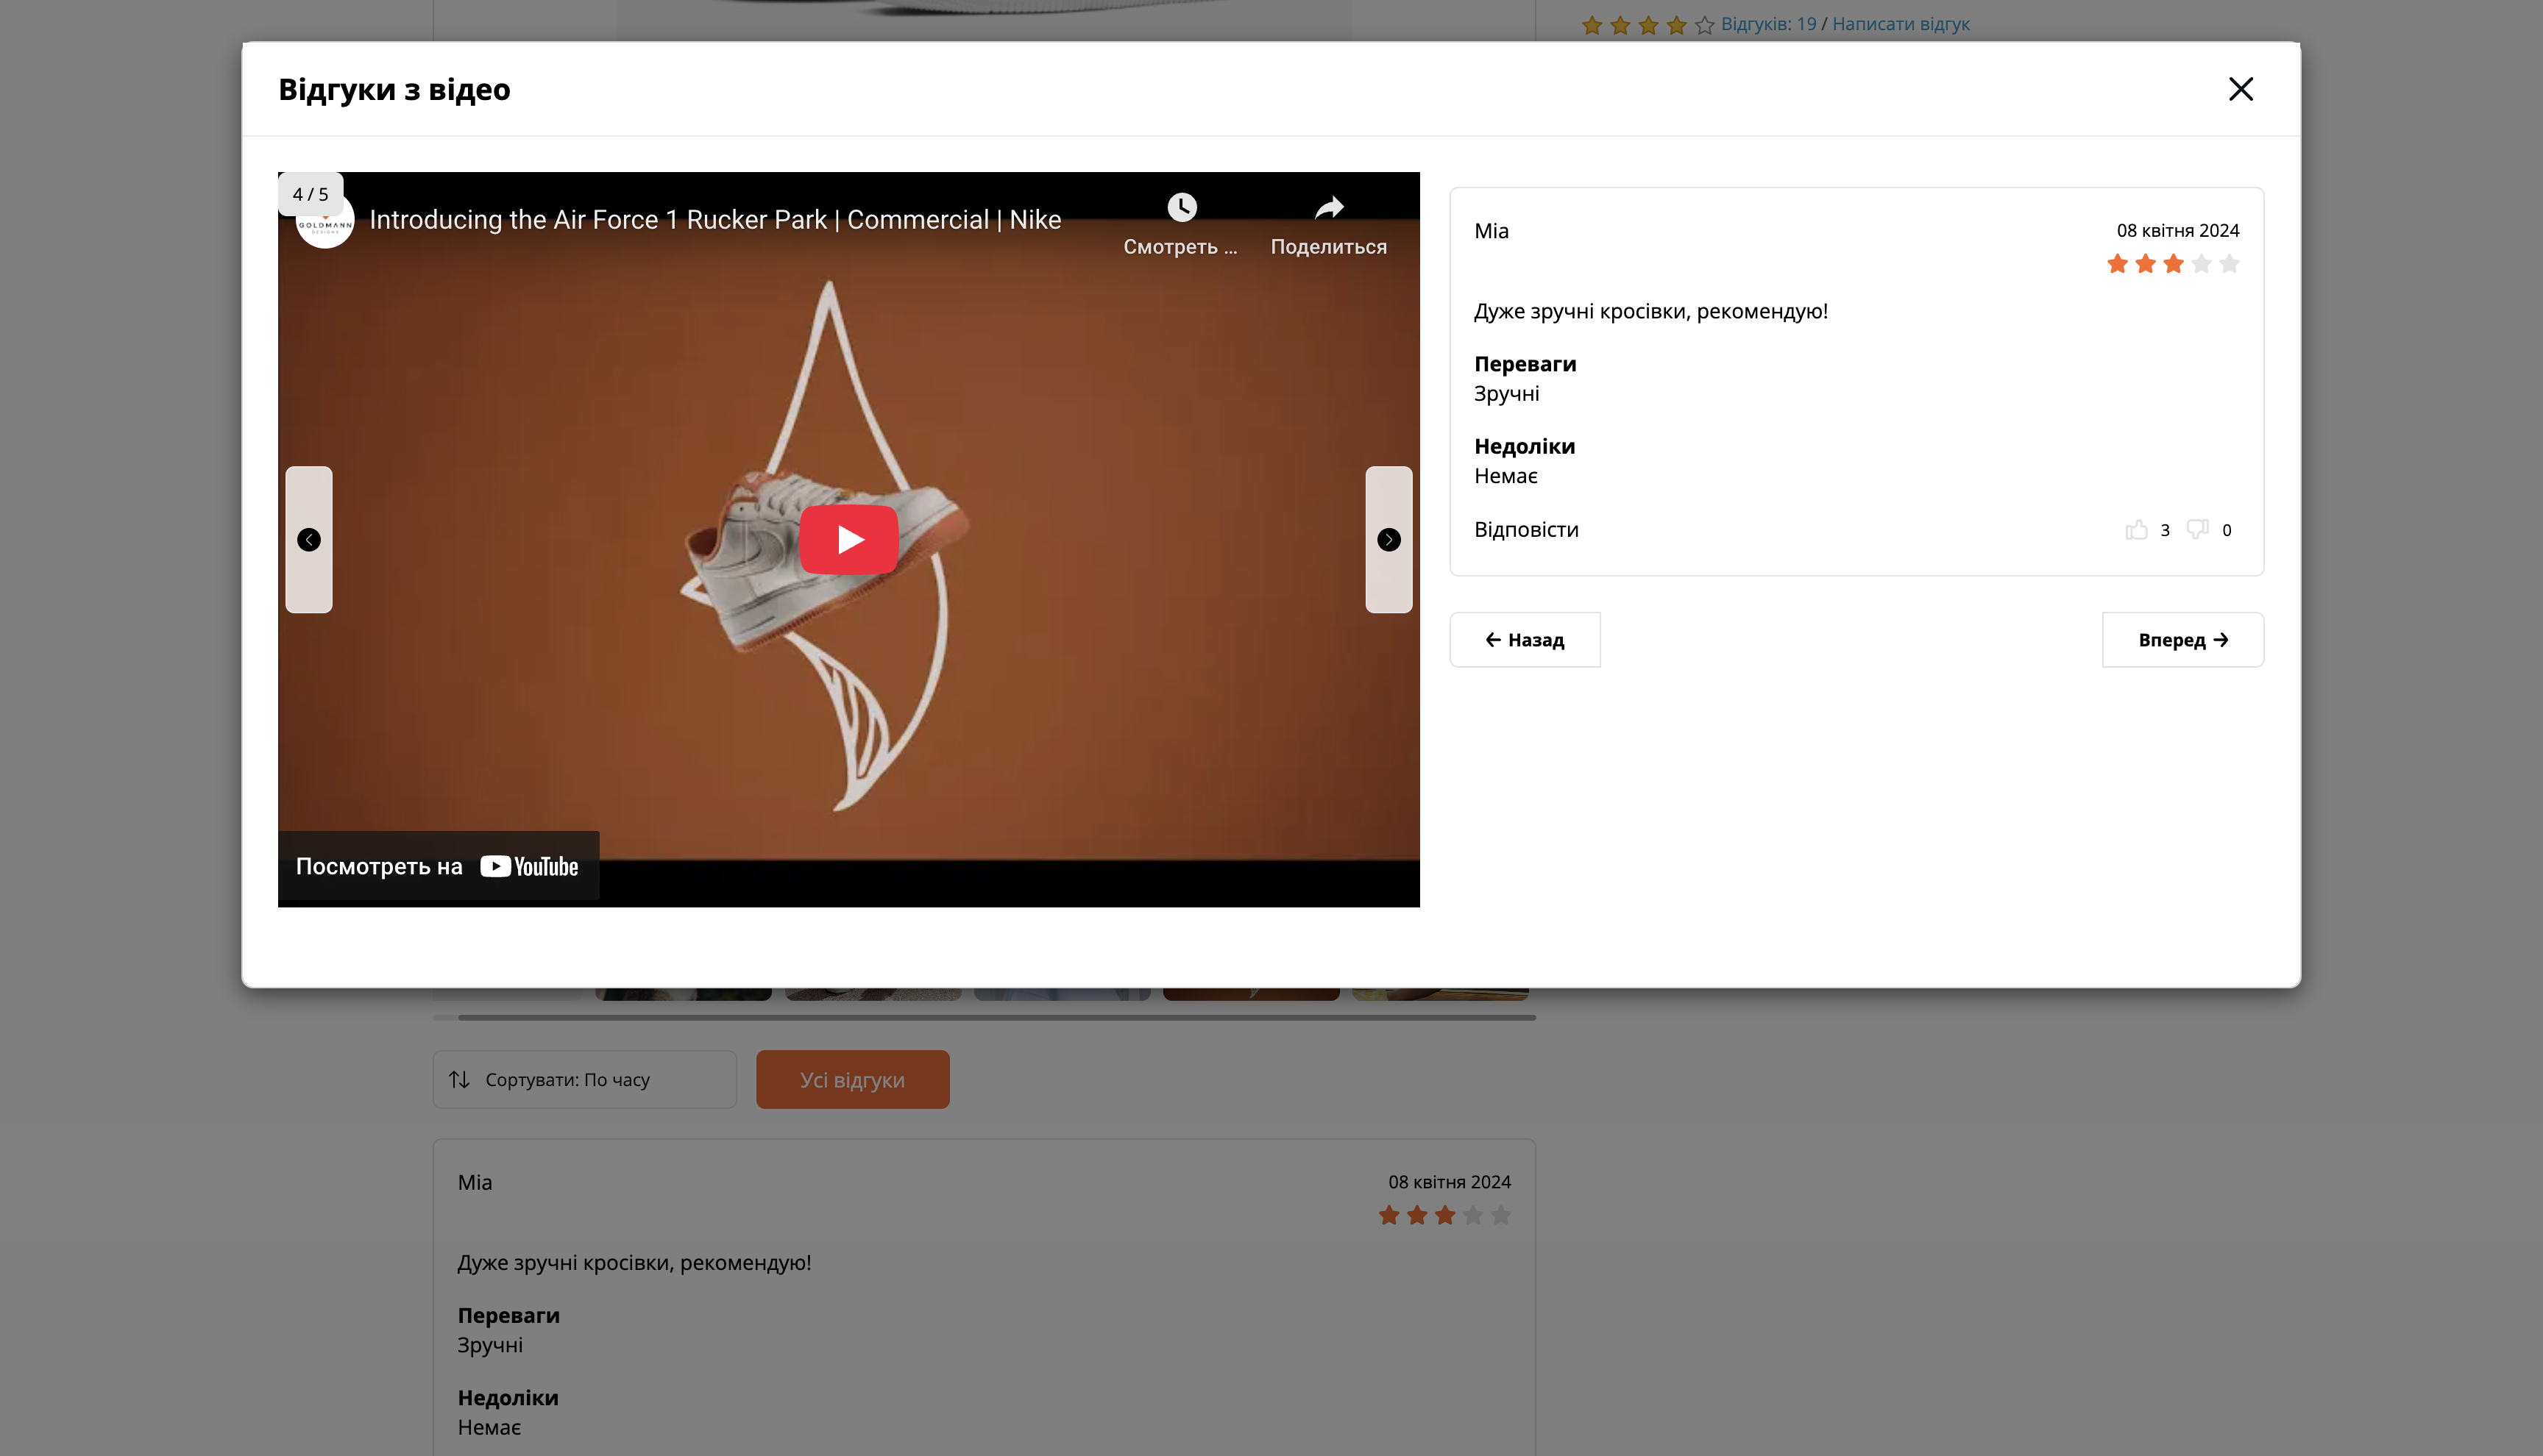Click the Watch Later clock icon on the video
Image resolution: width=2543 pixels, height=1456 pixels.
(x=1183, y=208)
